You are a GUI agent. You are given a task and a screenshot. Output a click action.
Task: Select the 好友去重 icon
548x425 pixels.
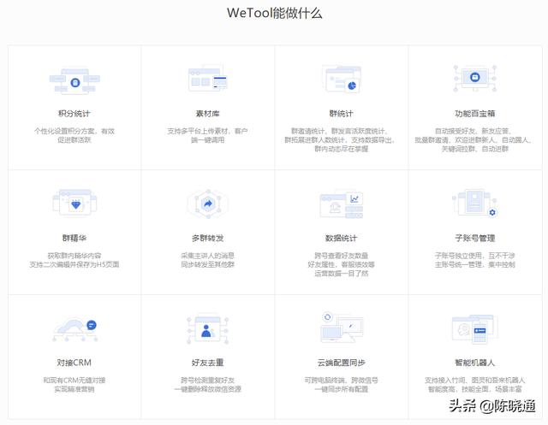pos(206,329)
